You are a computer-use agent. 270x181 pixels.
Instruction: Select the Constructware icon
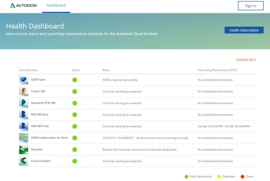point(23,161)
